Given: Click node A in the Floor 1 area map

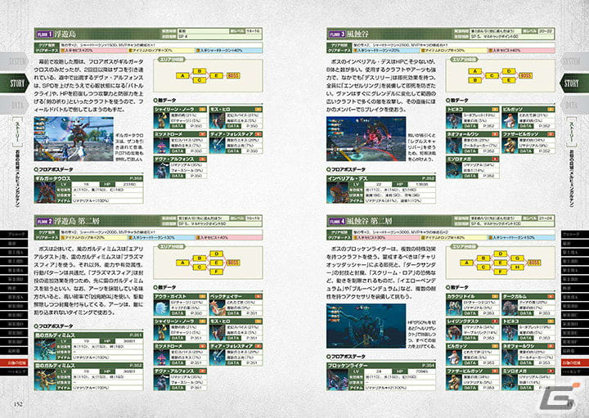Looking at the screenshot, I should [x=183, y=76].
